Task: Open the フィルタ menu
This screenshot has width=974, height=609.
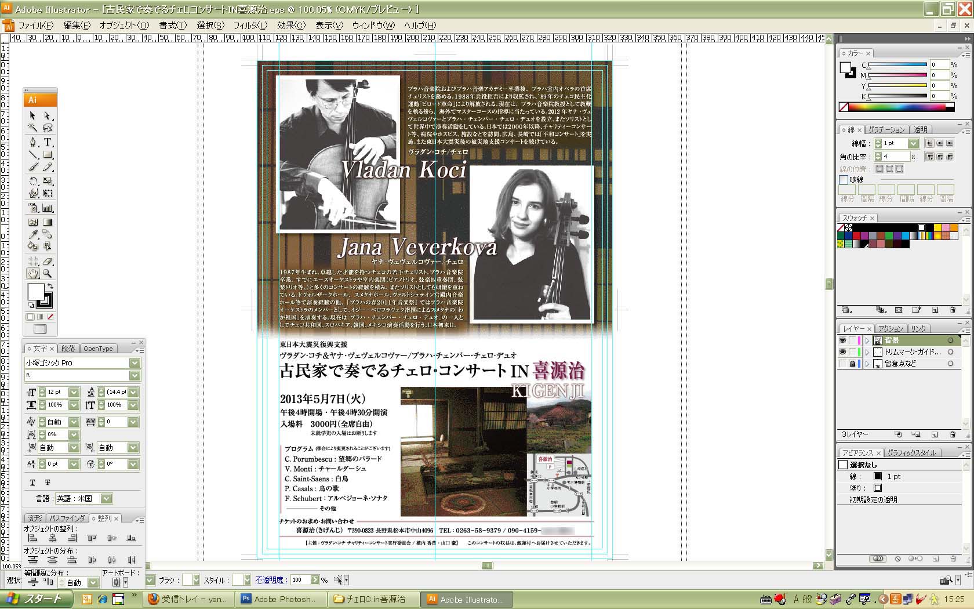Action: [x=250, y=26]
